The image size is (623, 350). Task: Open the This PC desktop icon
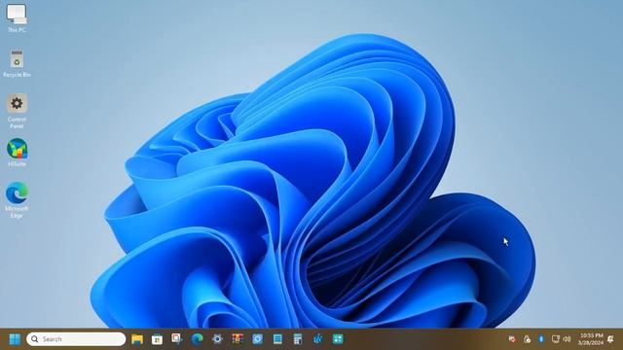[17, 17]
